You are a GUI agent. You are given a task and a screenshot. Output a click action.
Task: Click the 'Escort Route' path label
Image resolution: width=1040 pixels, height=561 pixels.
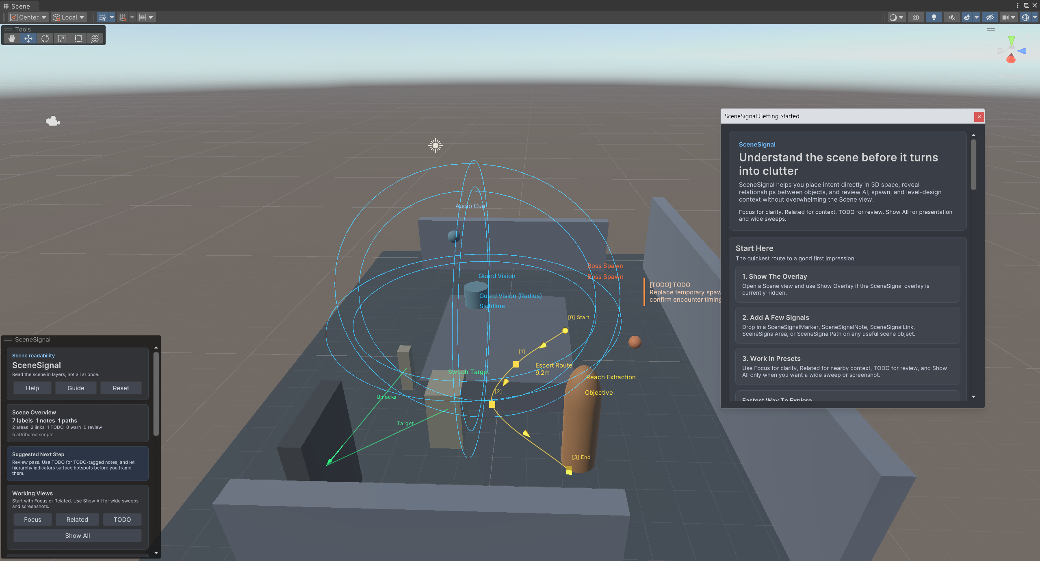tap(553, 365)
